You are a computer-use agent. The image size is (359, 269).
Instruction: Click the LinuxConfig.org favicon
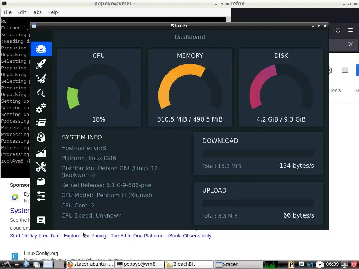coord(15,256)
